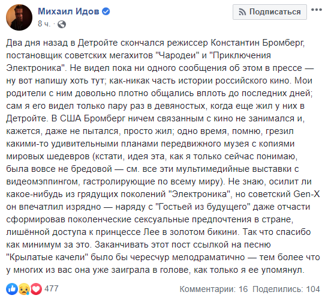Click "Гостьей из будущего" in the post text
The width and height of the screenshot is (325, 298).
click(x=202, y=207)
